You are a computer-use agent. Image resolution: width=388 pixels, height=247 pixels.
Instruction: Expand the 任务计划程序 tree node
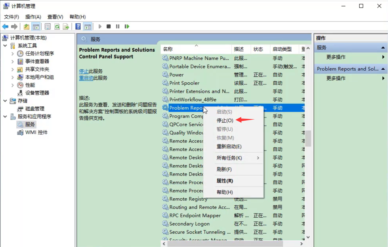[12, 54]
